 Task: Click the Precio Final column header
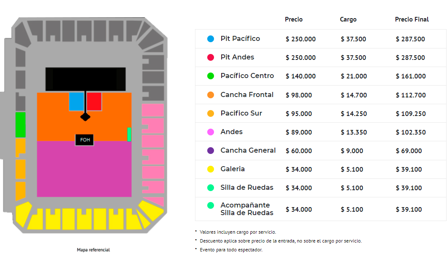(412, 19)
